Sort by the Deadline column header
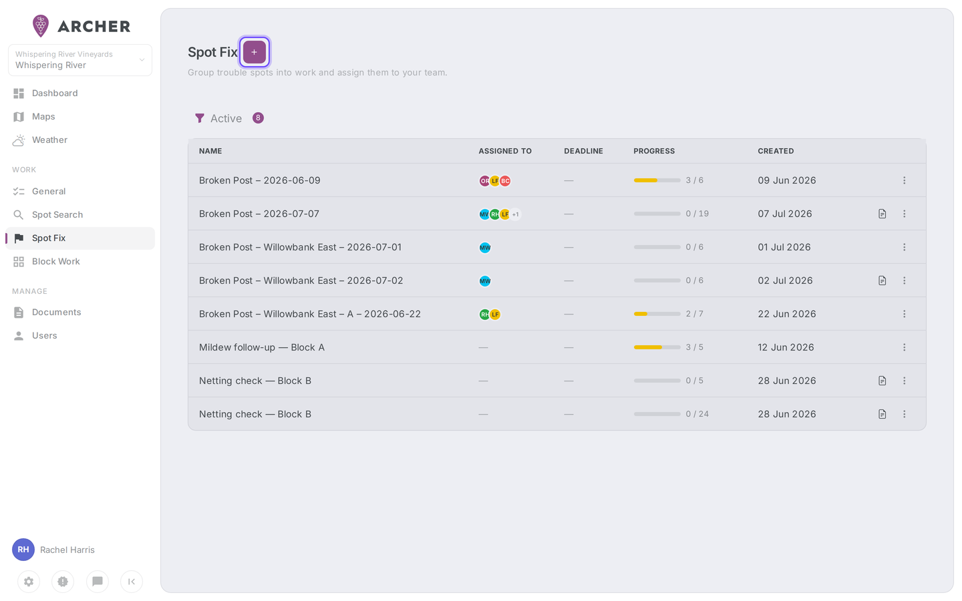The width and height of the screenshot is (962, 601). coord(583,151)
